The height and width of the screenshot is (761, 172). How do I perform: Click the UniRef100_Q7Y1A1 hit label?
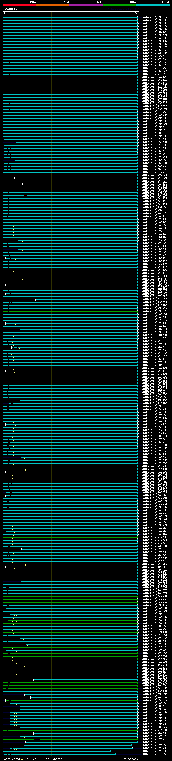154,730
